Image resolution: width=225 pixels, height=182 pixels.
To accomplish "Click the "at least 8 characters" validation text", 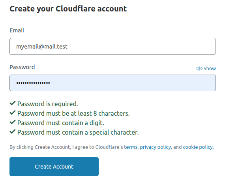I will click(73, 113).
